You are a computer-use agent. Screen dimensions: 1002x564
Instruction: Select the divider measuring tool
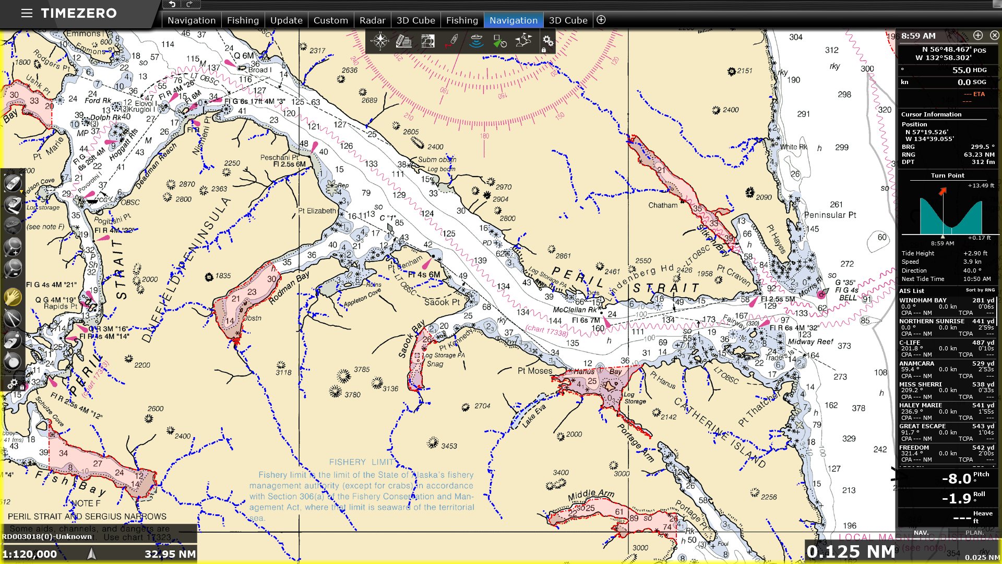click(13, 318)
